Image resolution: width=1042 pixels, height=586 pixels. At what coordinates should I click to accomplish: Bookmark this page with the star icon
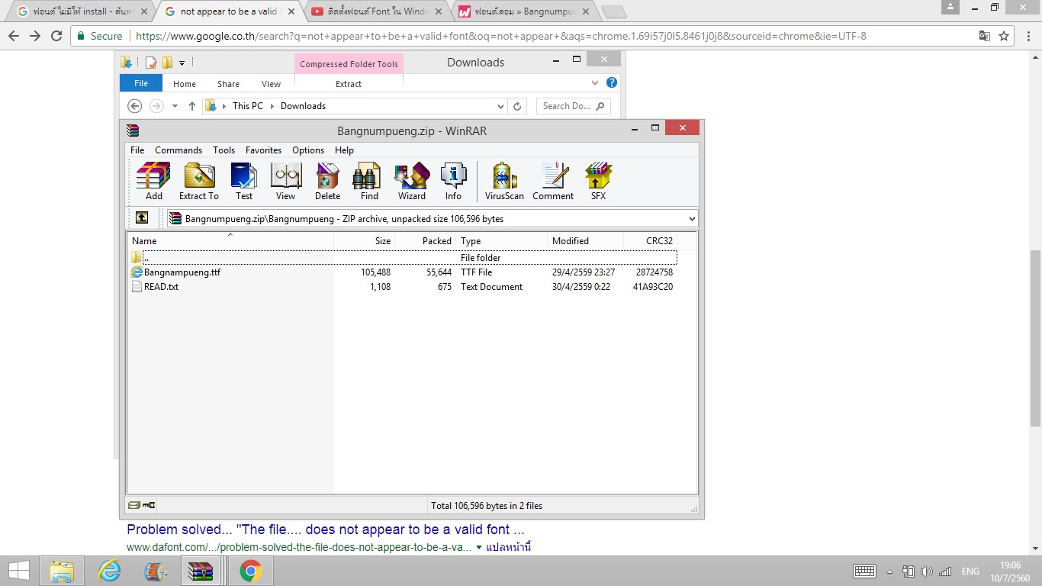coord(1004,36)
